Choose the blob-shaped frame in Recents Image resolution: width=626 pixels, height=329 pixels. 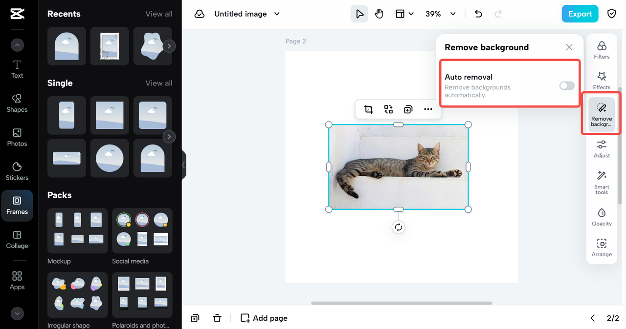coord(152,46)
